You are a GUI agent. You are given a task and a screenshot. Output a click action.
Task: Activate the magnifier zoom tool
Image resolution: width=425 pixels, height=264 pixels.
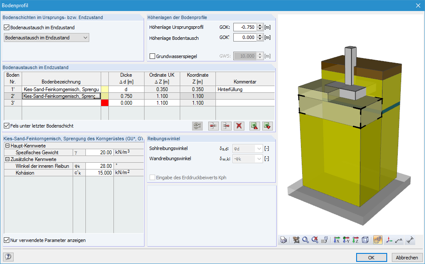point(306,240)
